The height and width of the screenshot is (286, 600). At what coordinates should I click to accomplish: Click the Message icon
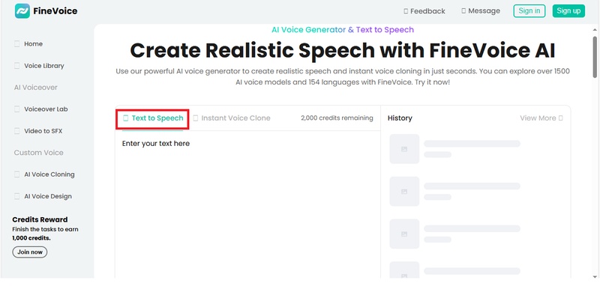(x=463, y=11)
